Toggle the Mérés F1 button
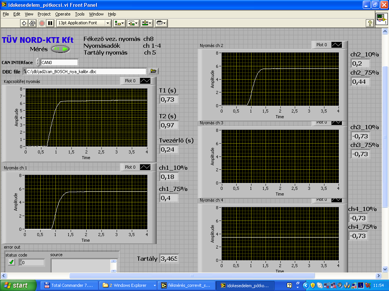Image resolution: width=389 pixels, height=291 pixels. (60, 49)
